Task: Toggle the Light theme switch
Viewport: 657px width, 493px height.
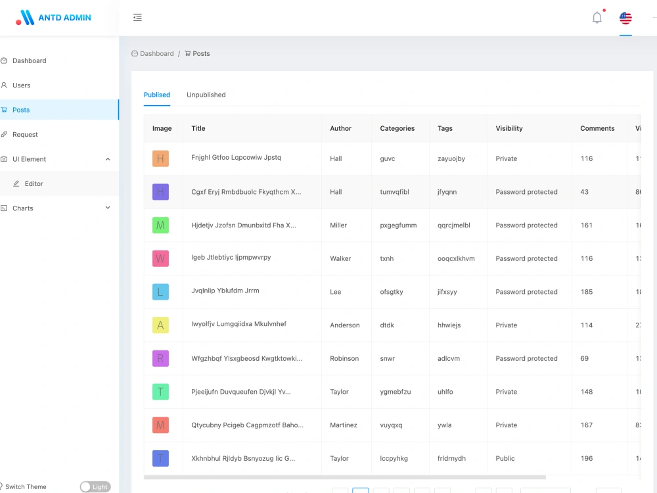Action: point(95,486)
